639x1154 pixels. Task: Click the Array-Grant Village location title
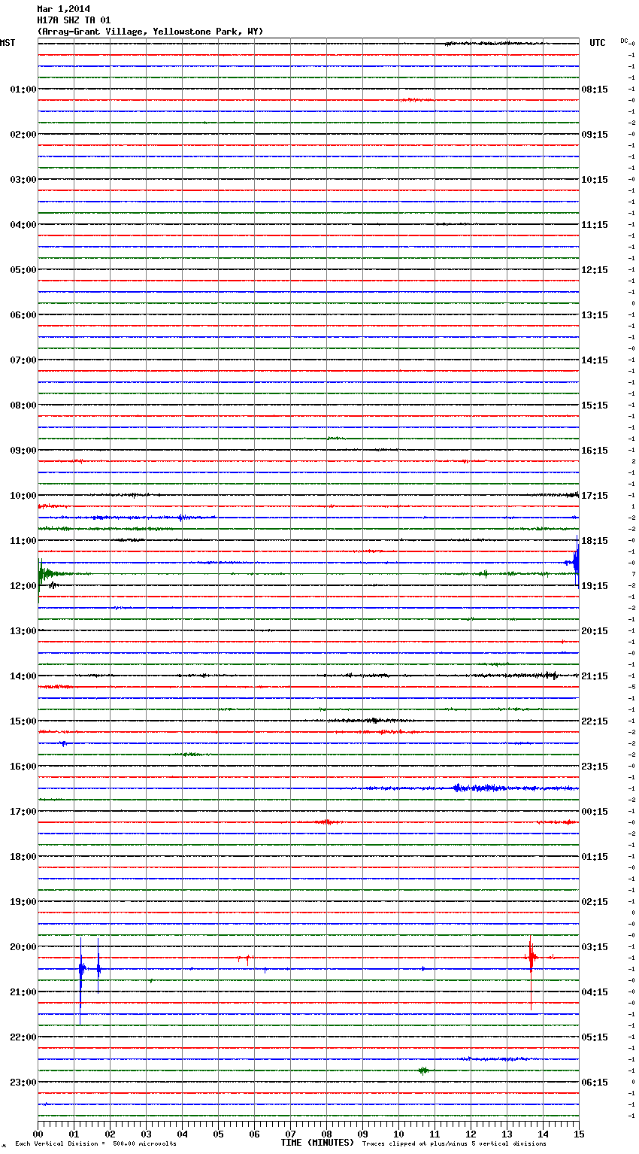(x=150, y=32)
